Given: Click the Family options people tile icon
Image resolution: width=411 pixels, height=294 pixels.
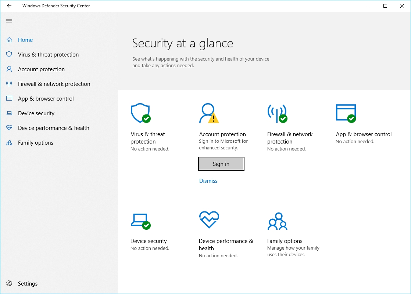Looking at the screenshot, I should tap(277, 221).
